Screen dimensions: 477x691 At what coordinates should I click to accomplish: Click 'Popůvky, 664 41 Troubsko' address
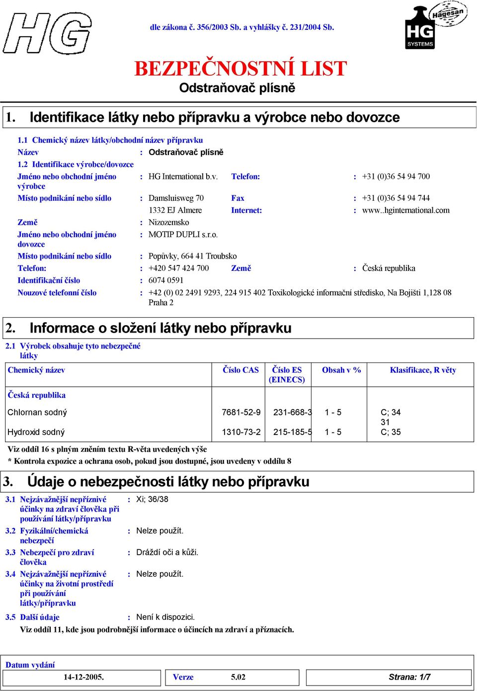[192, 257]
